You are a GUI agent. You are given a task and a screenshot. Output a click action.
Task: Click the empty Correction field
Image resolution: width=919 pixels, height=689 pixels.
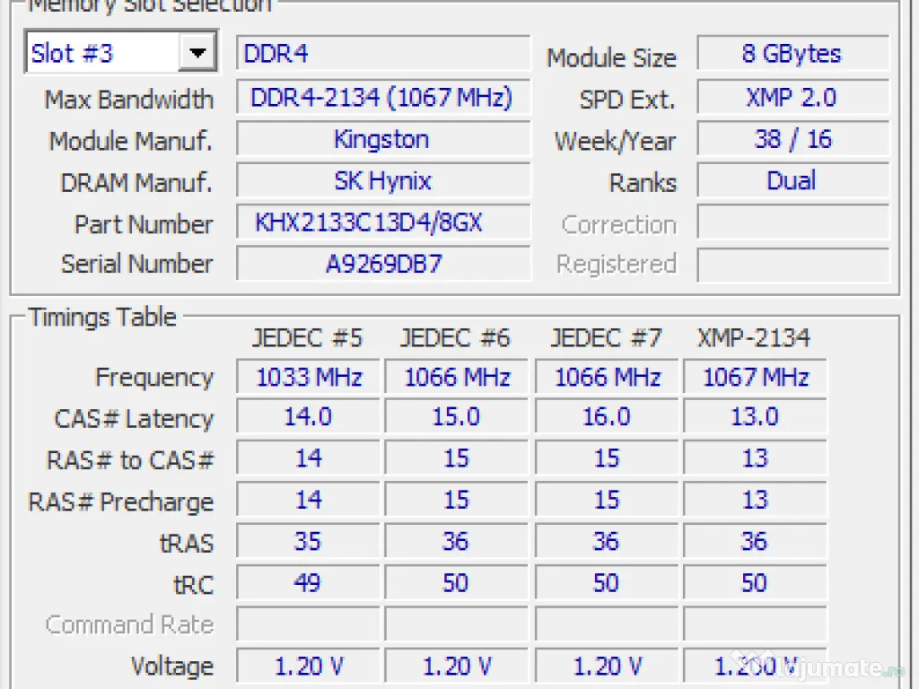pyautogui.click(x=792, y=222)
